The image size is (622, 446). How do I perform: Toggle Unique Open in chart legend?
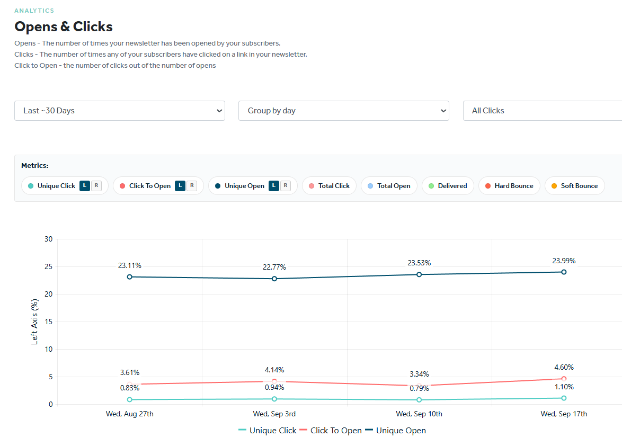395,431
